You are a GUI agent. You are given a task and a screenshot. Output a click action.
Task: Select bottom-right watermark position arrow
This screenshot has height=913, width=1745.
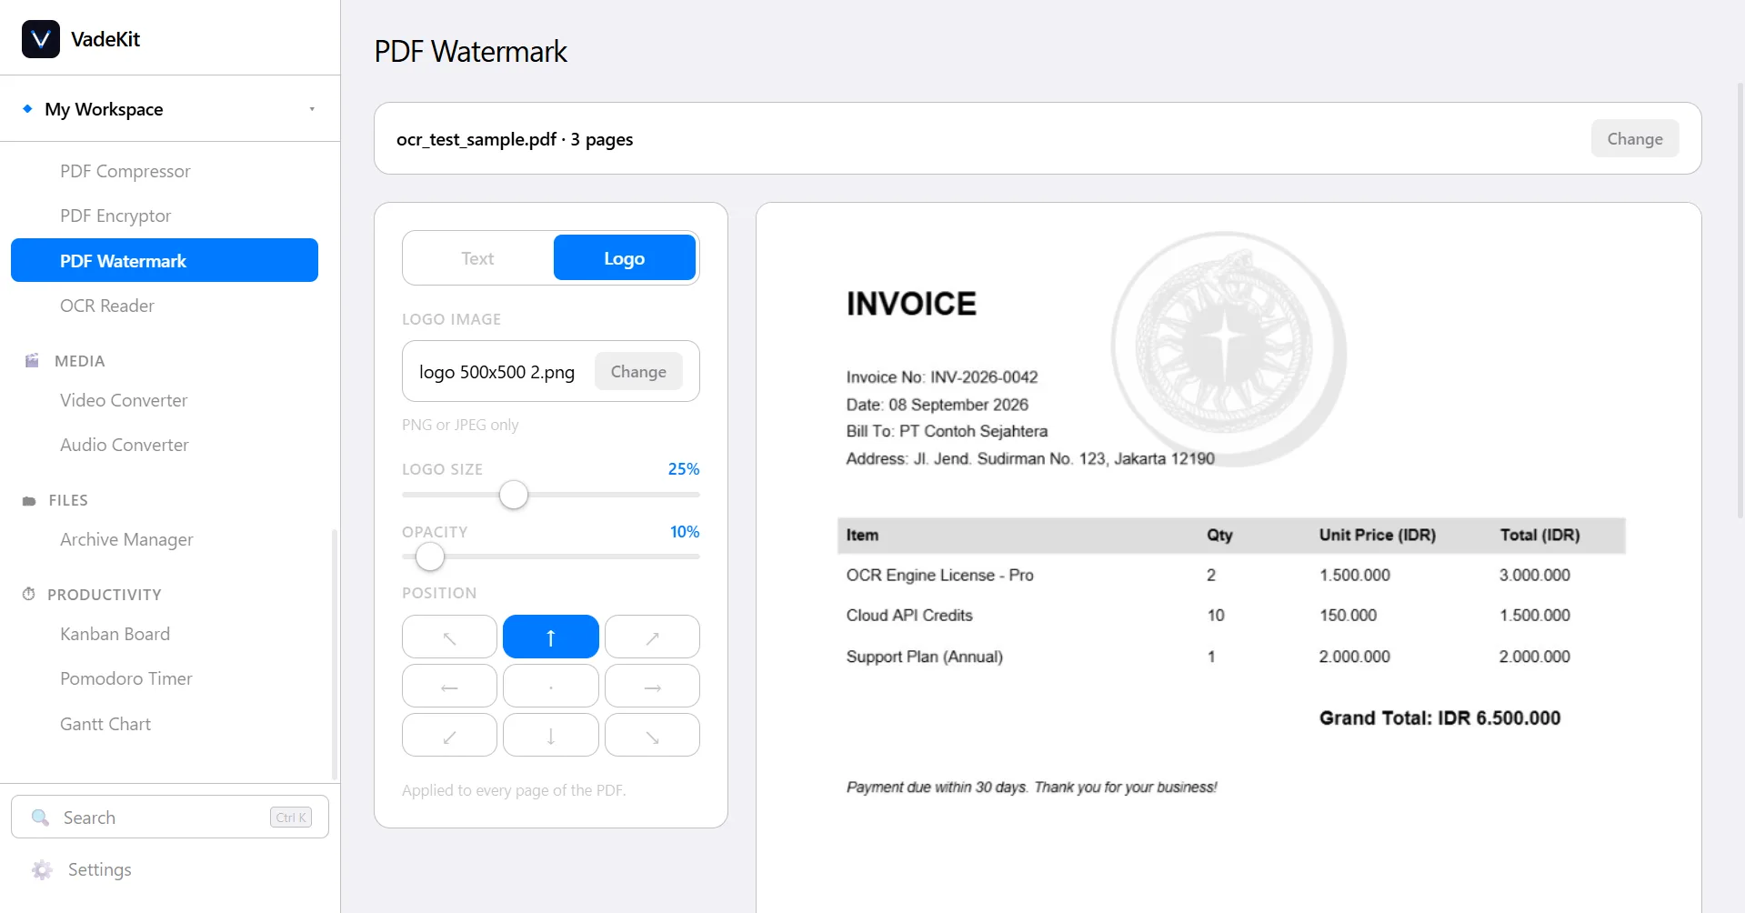[x=652, y=735]
